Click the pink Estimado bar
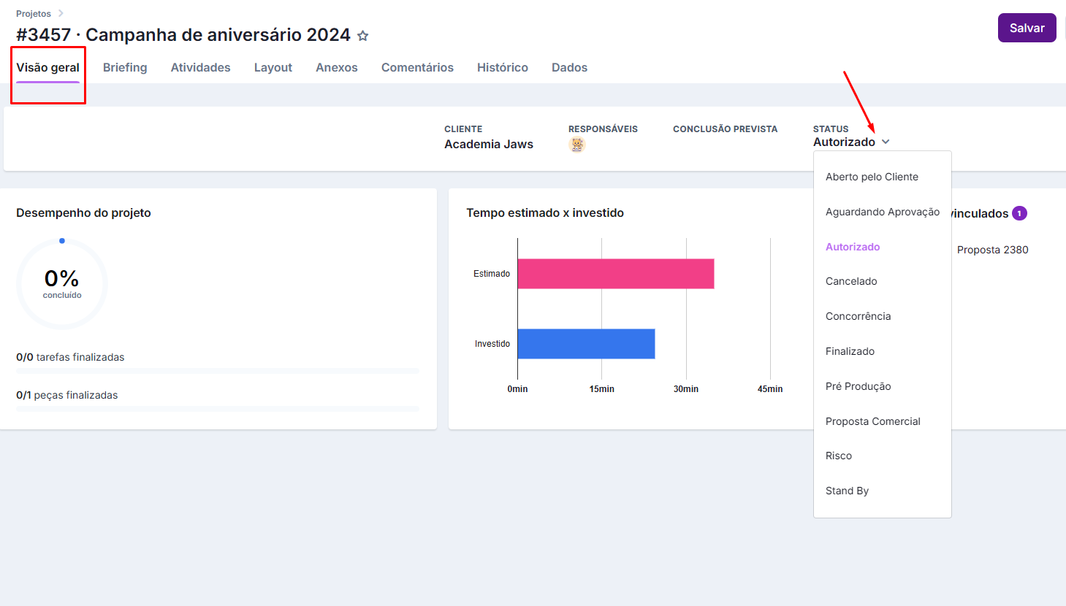This screenshot has height=606, width=1066. [615, 274]
